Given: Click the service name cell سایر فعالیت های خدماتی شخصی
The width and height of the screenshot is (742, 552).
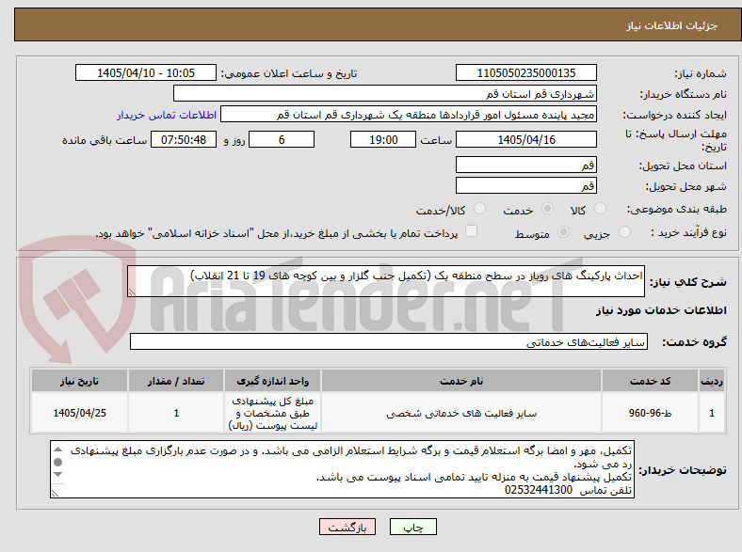Looking at the screenshot, I should pyautogui.click(x=461, y=413).
